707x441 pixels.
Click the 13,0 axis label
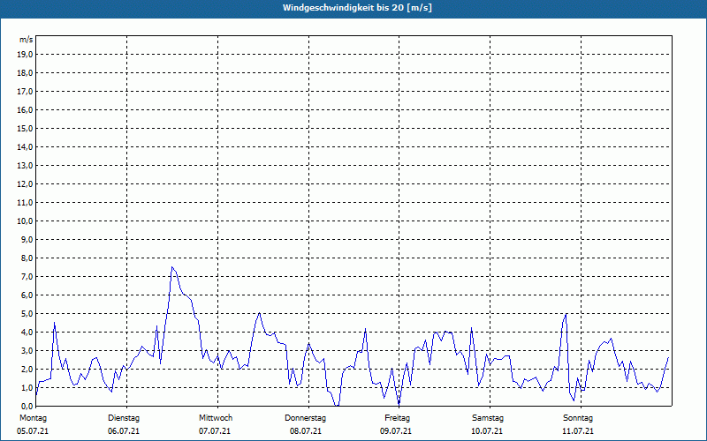point(24,166)
